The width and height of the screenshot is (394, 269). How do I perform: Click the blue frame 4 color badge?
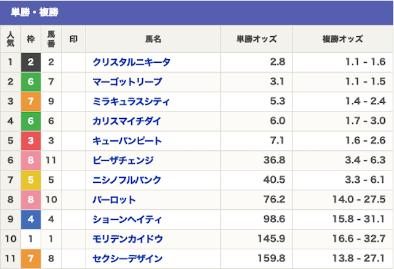pos(31,219)
